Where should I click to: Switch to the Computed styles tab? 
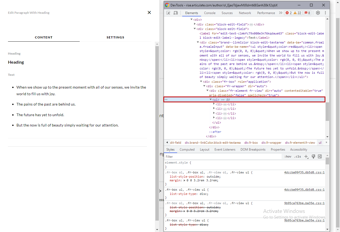tap(187, 150)
